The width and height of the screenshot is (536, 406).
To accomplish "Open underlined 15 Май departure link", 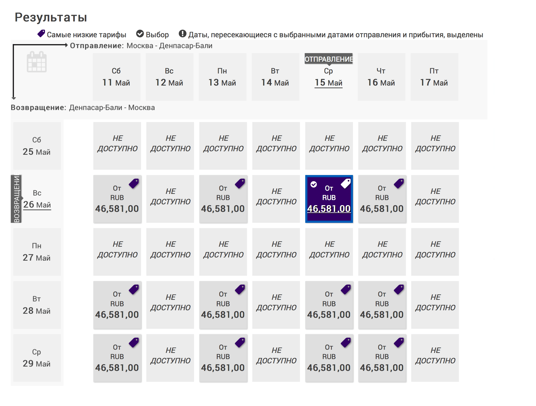I will (329, 83).
